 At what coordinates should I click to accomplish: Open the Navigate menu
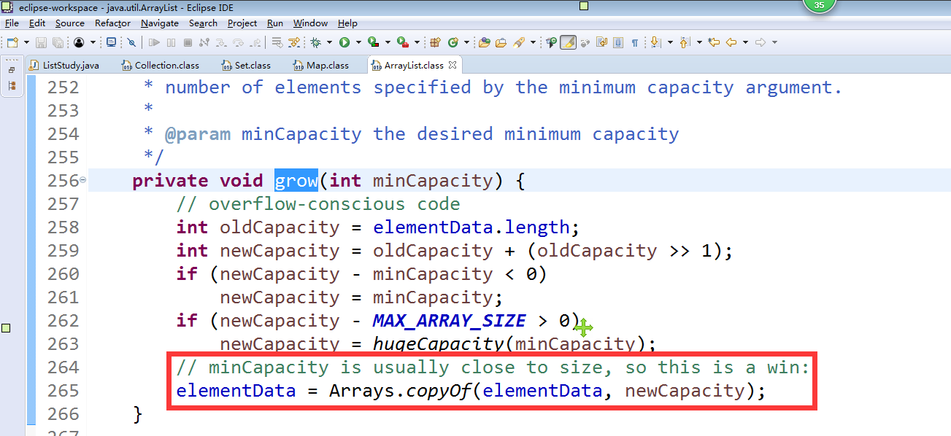pos(160,23)
